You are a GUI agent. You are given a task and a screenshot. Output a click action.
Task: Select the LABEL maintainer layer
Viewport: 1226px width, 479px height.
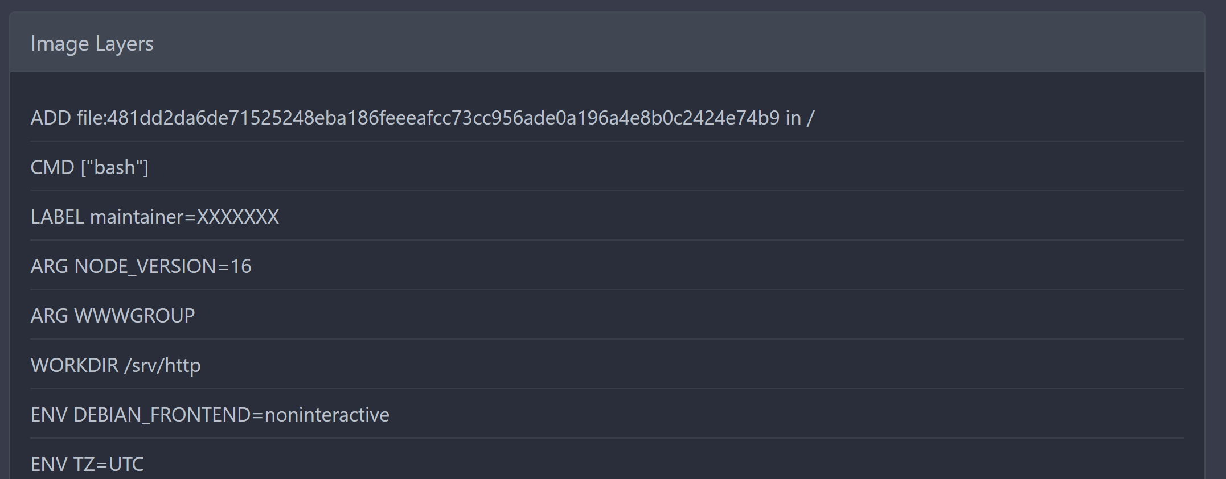[x=155, y=217]
